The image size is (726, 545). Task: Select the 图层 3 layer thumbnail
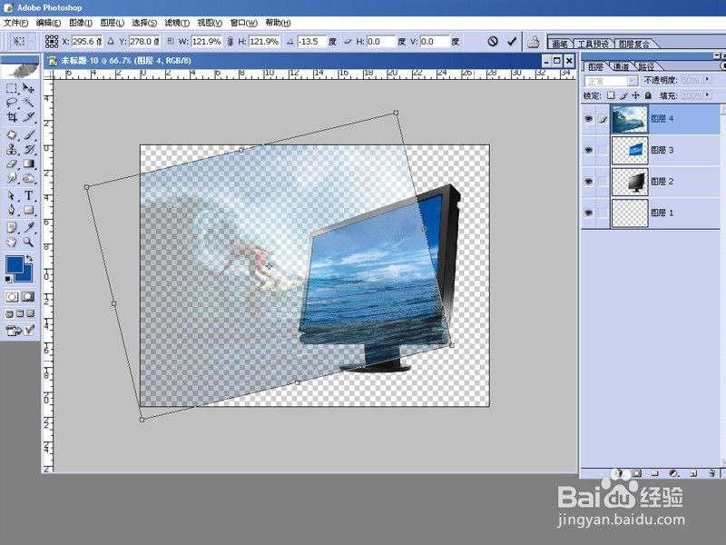(x=630, y=149)
